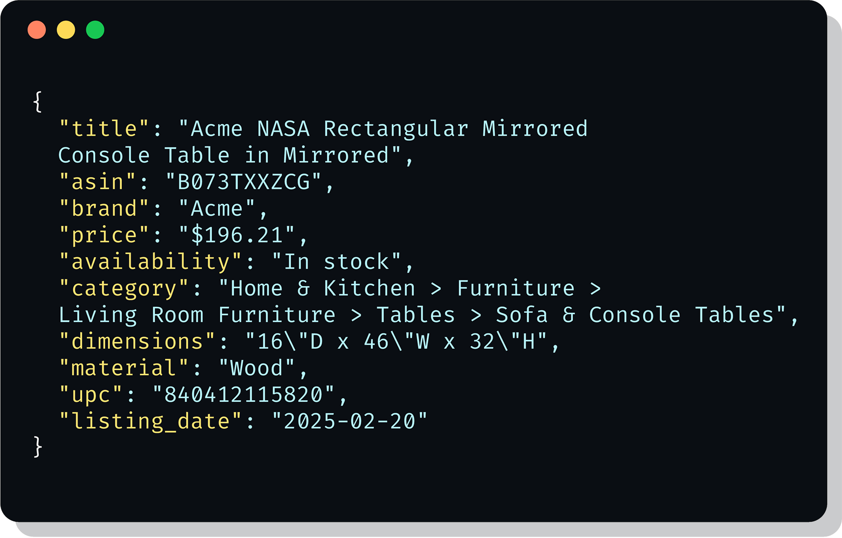Click the closing curly brace
842x538 pixels.
click(x=38, y=447)
